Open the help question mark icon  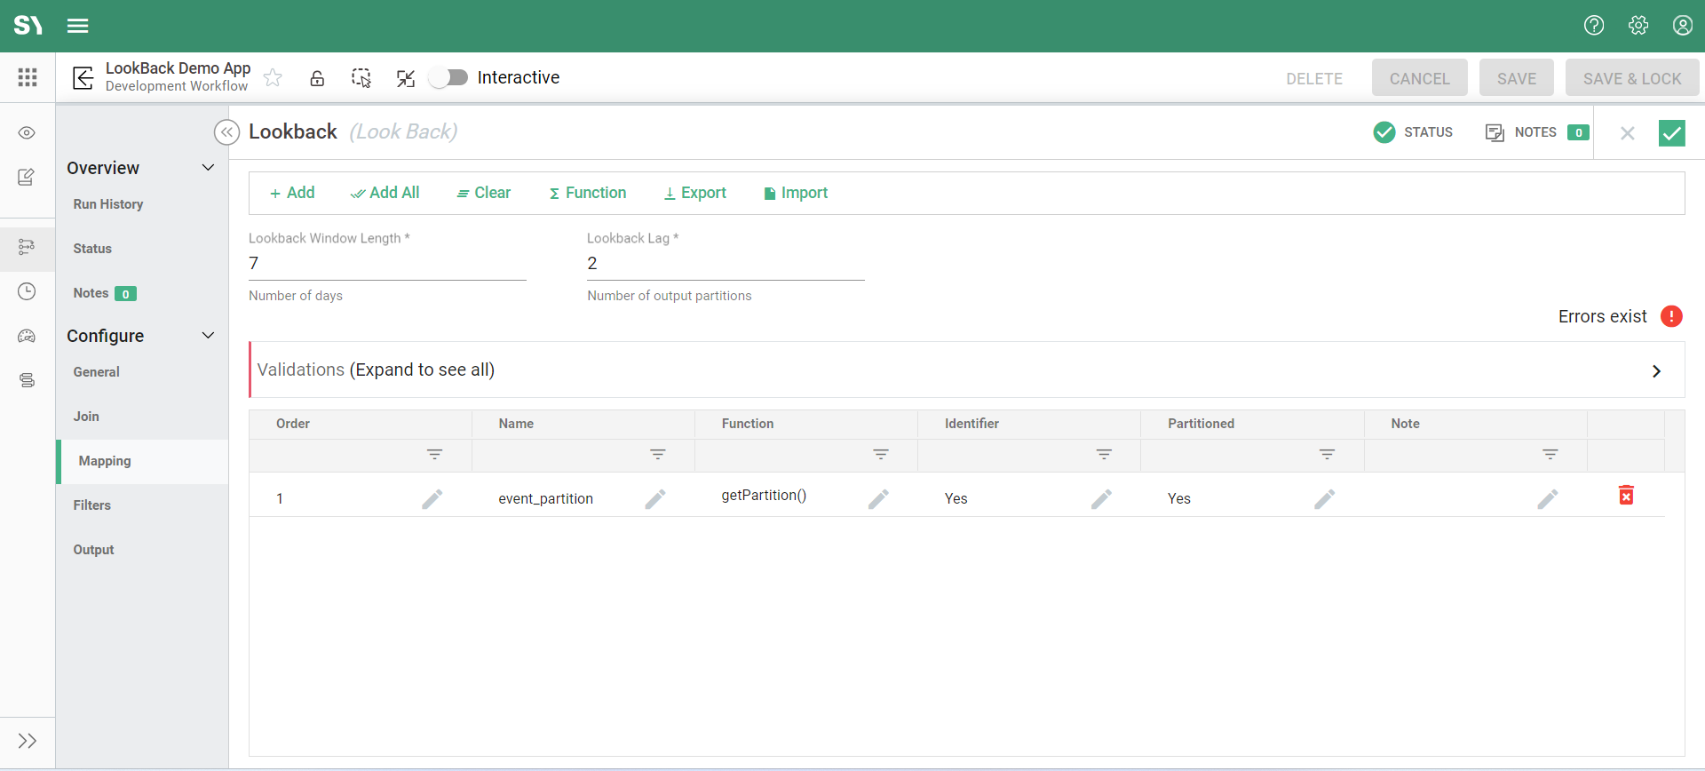(x=1594, y=26)
